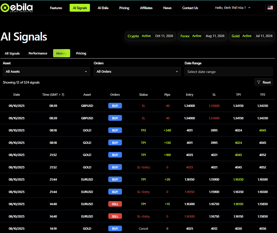277x233 pixels.
Task: Click the Ebila logo icon
Action: click(5, 8)
